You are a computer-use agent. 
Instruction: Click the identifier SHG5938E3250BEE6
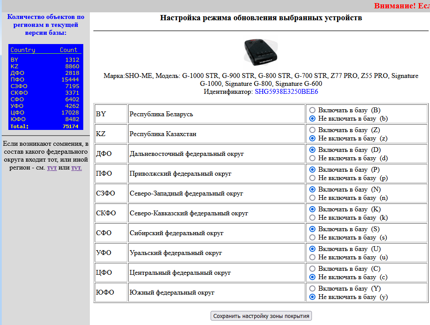coord(286,92)
